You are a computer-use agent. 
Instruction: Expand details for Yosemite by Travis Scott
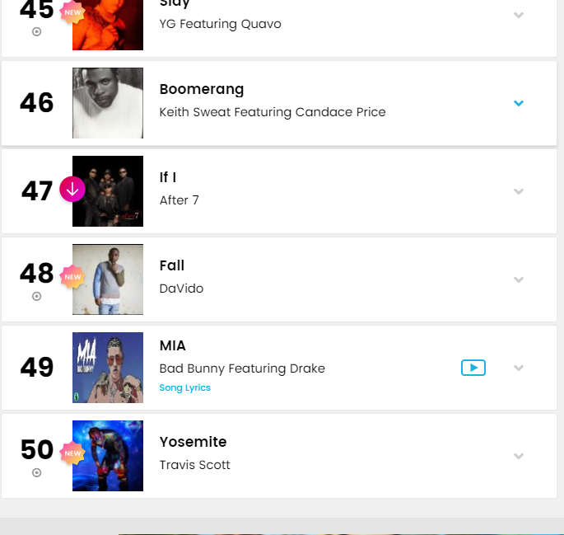click(x=519, y=456)
